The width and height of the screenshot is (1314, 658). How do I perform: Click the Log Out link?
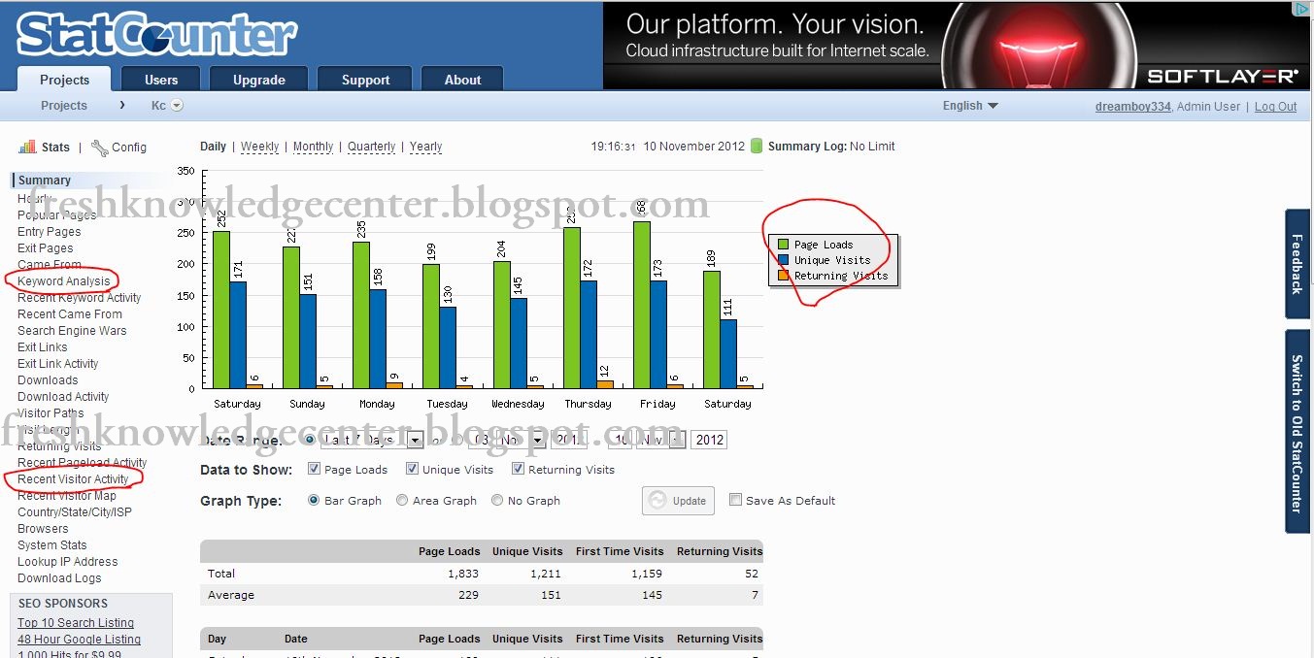1274,107
